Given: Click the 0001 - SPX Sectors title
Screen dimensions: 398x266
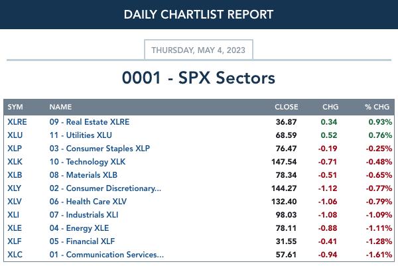Looking at the screenshot, I should [198, 78].
